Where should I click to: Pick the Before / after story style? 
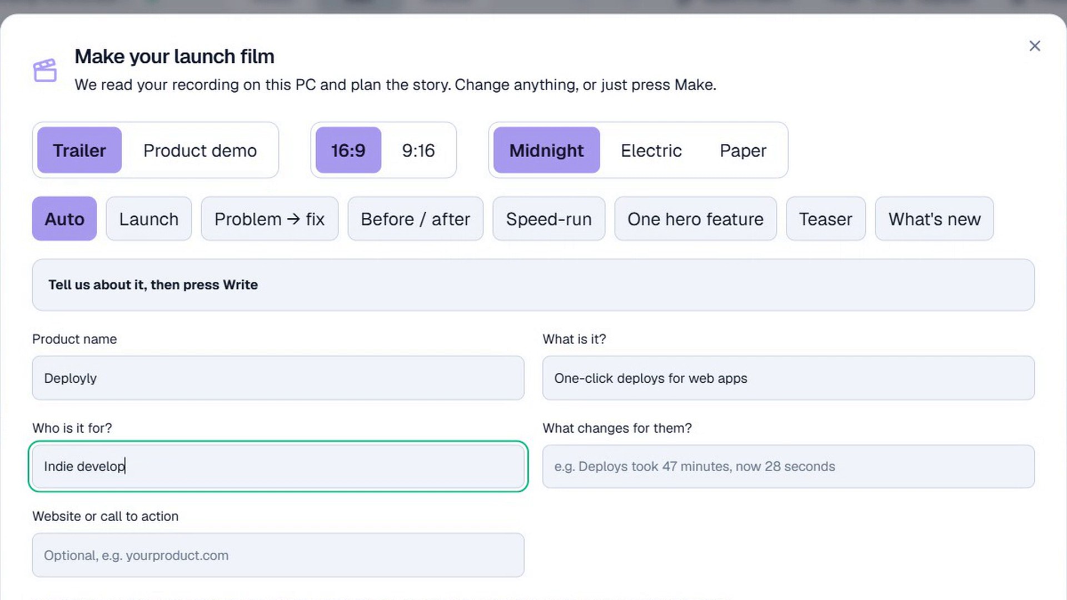pos(416,219)
